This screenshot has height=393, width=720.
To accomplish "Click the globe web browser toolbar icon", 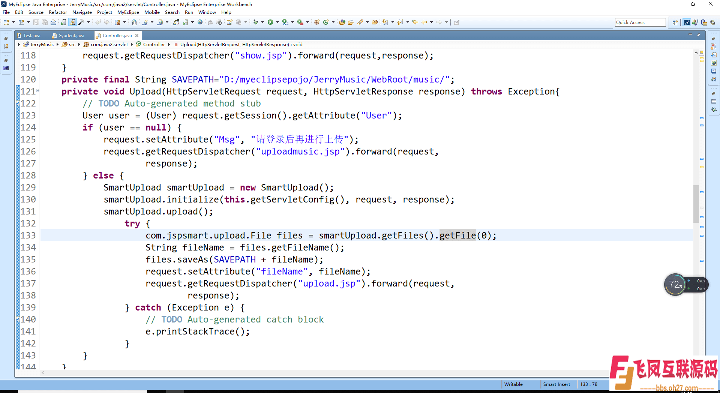I will pos(200,22).
